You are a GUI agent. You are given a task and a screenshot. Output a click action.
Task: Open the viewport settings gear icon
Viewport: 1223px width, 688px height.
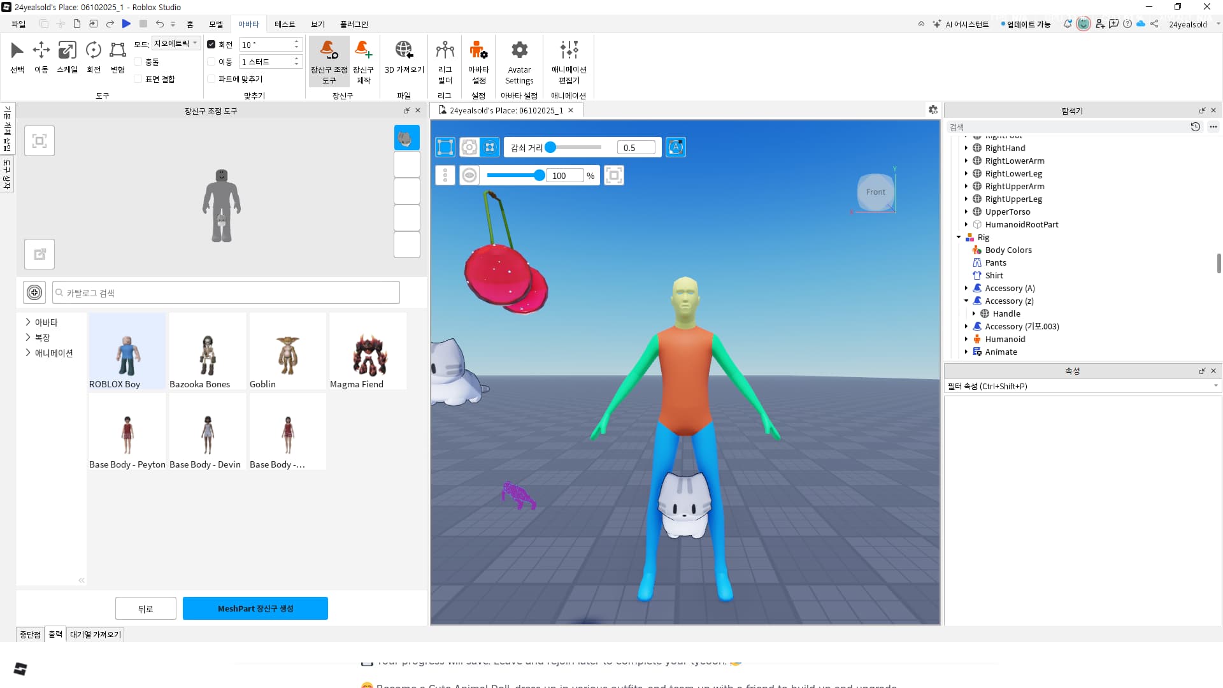(933, 110)
